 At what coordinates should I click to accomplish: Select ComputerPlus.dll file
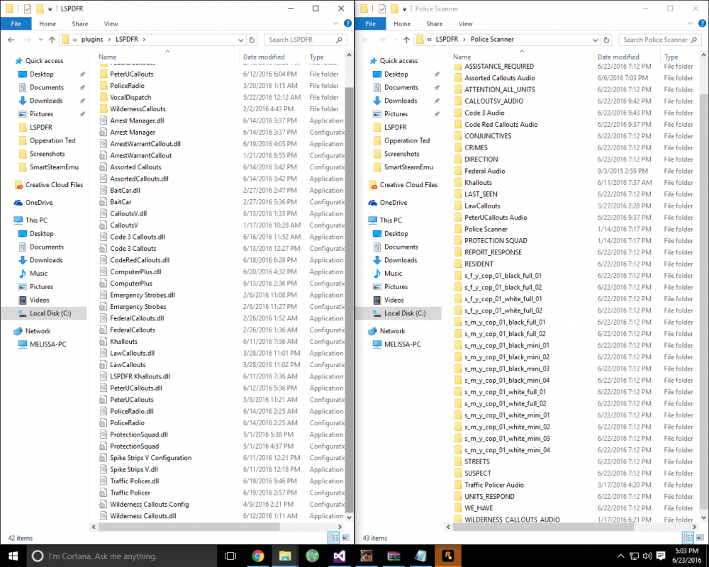[135, 271]
